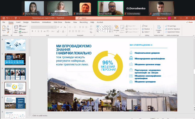Screen dimensions: 195x119
Task: Select slide 8 thumbnail in slide panel
Action: (15, 103)
